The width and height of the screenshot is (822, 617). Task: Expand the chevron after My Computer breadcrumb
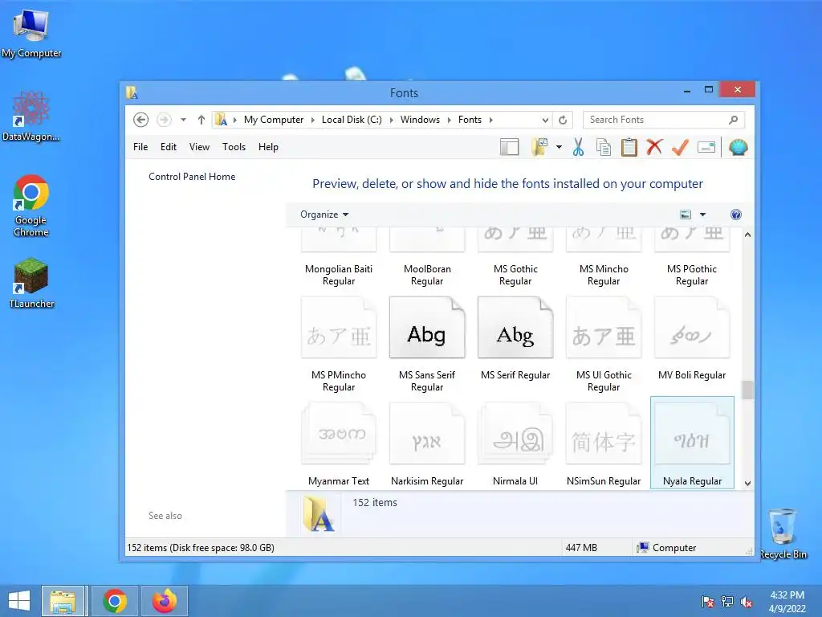click(313, 121)
